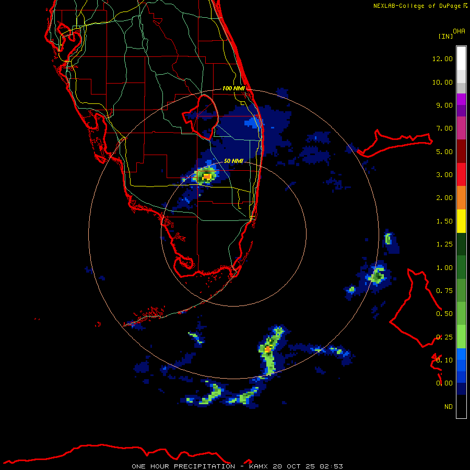Select the white swatch in the legend
Image resolution: width=470 pixels, height=470 pixels.
tap(461, 58)
